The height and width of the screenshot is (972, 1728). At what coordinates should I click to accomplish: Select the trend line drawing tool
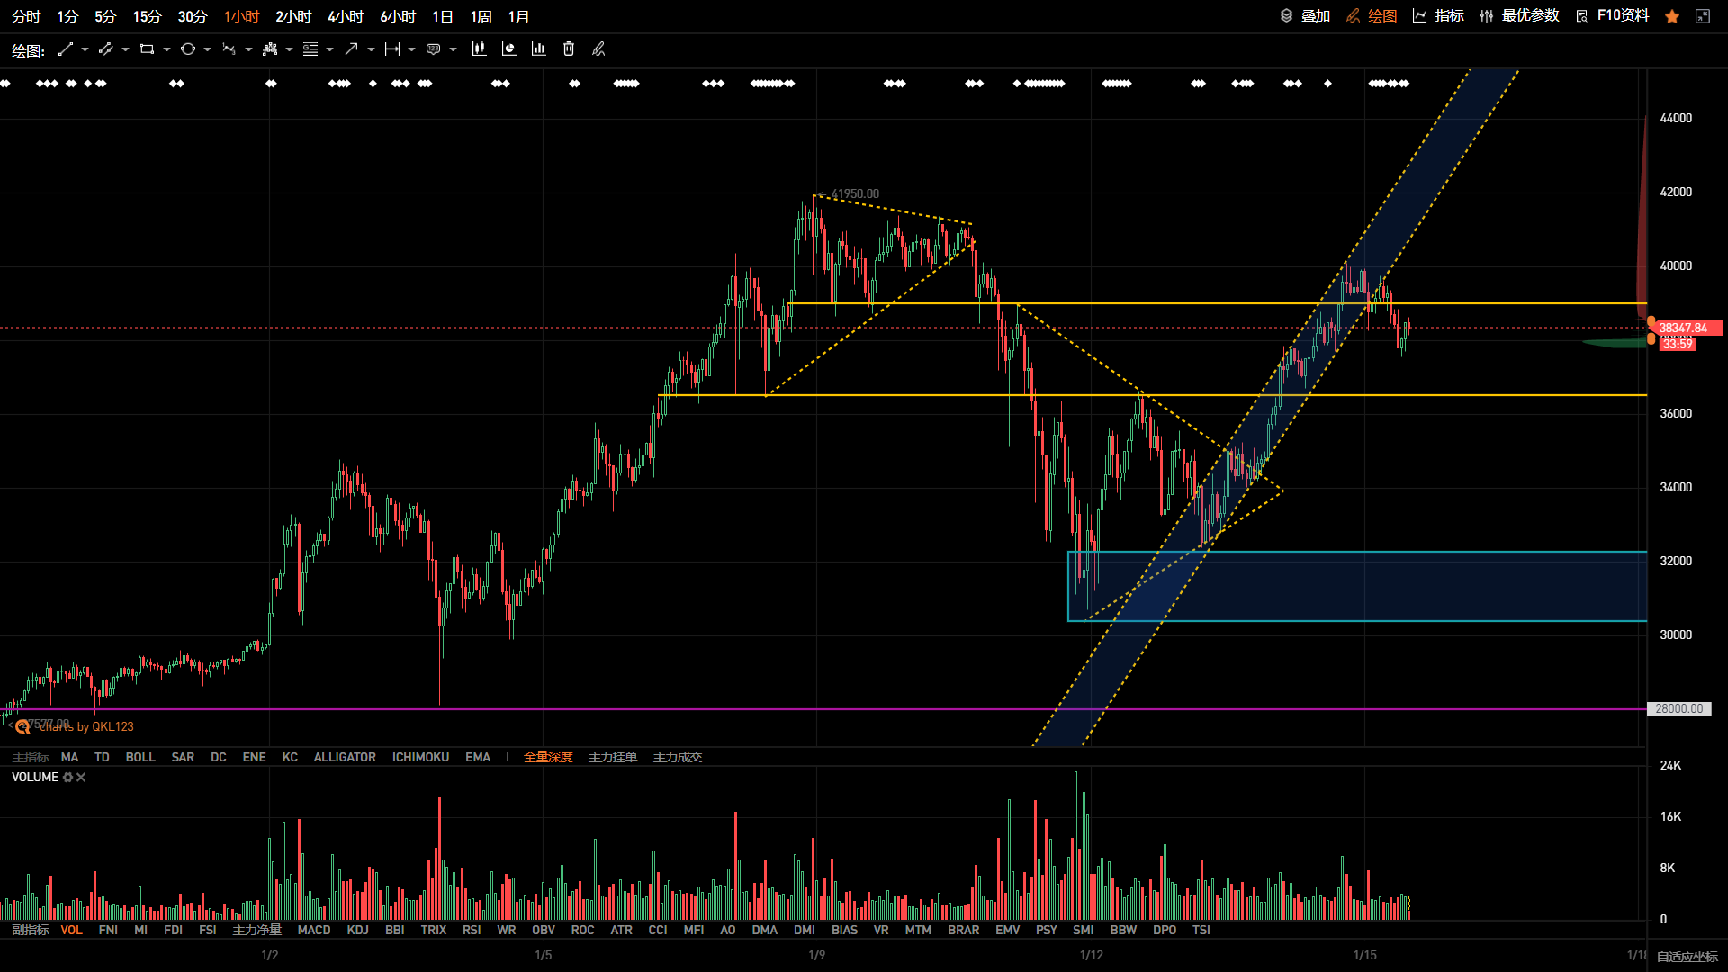pyautogui.click(x=65, y=49)
